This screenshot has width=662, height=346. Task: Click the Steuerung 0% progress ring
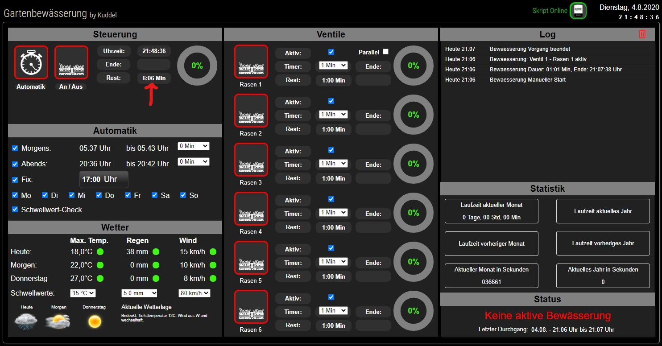point(197,66)
